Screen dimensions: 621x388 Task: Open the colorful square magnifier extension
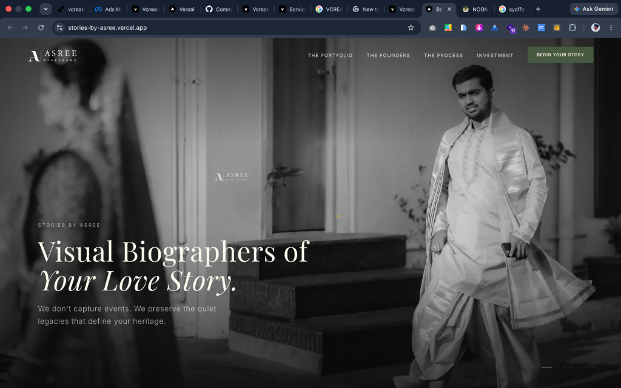(x=448, y=28)
